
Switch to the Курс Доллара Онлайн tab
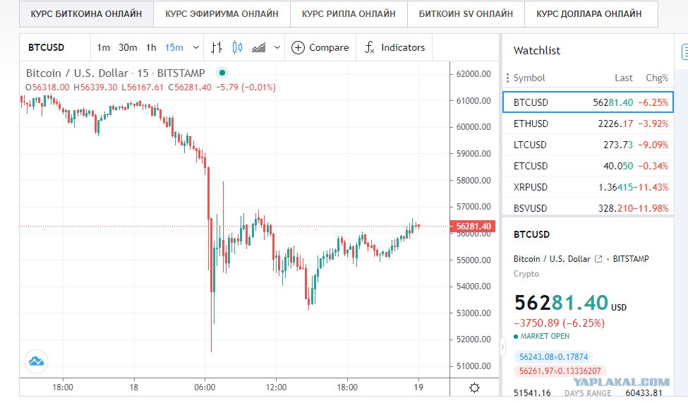coord(589,14)
